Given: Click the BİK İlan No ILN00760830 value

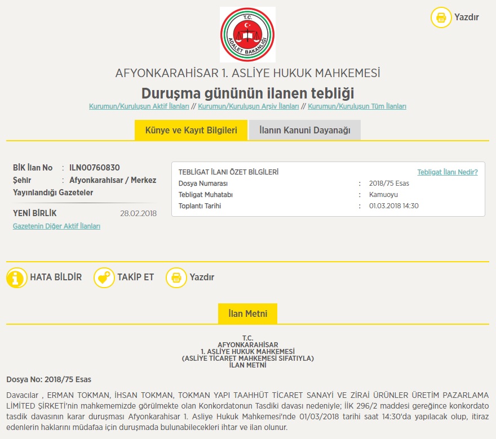Looking at the screenshot, I should (94, 168).
